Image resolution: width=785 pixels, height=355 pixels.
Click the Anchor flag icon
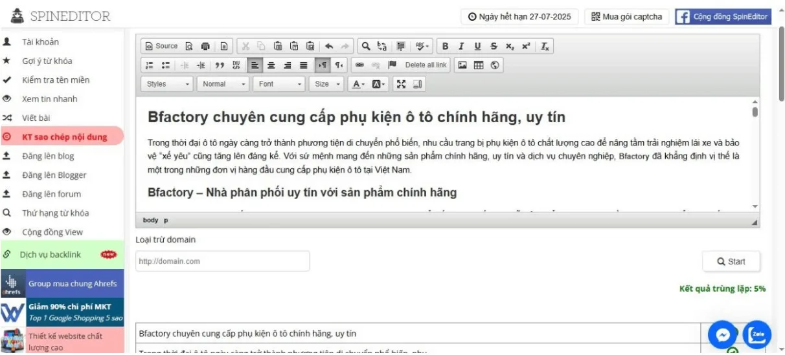click(392, 65)
